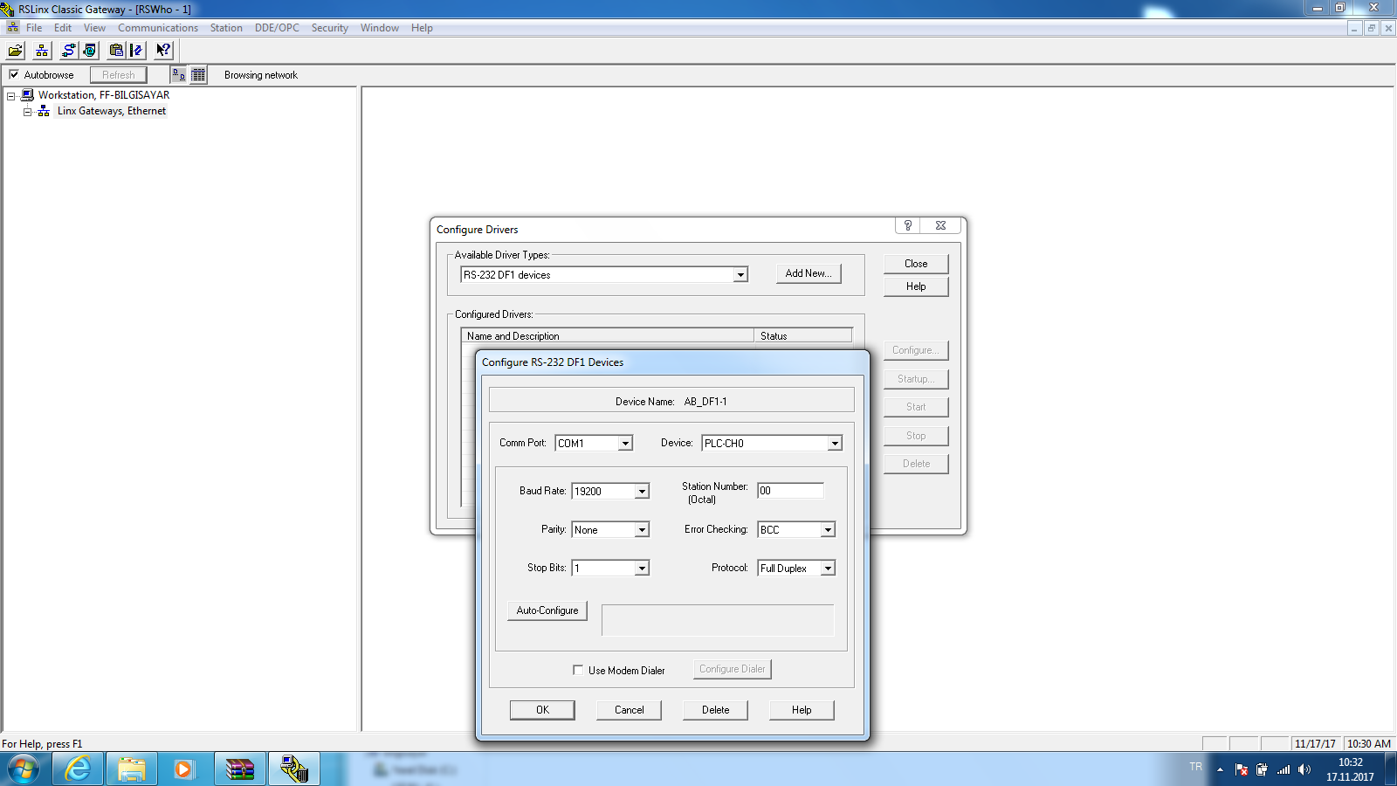Click the RSLinx taskbar icon
Image resolution: width=1397 pixels, height=786 pixels.
[x=294, y=769]
